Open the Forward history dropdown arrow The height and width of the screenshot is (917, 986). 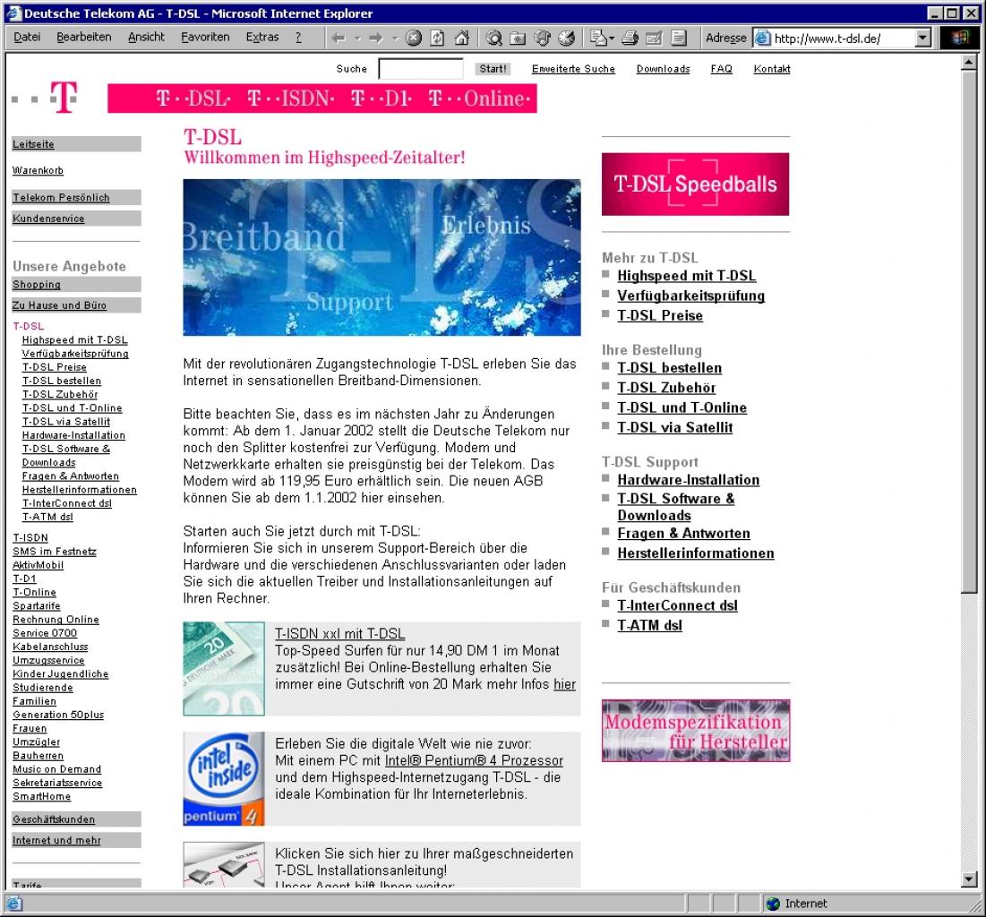[395, 39]
